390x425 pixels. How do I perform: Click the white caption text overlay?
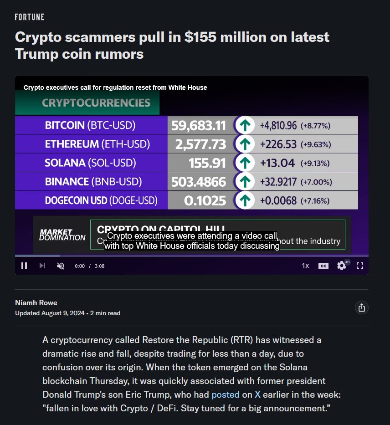(x=192, y=241)
